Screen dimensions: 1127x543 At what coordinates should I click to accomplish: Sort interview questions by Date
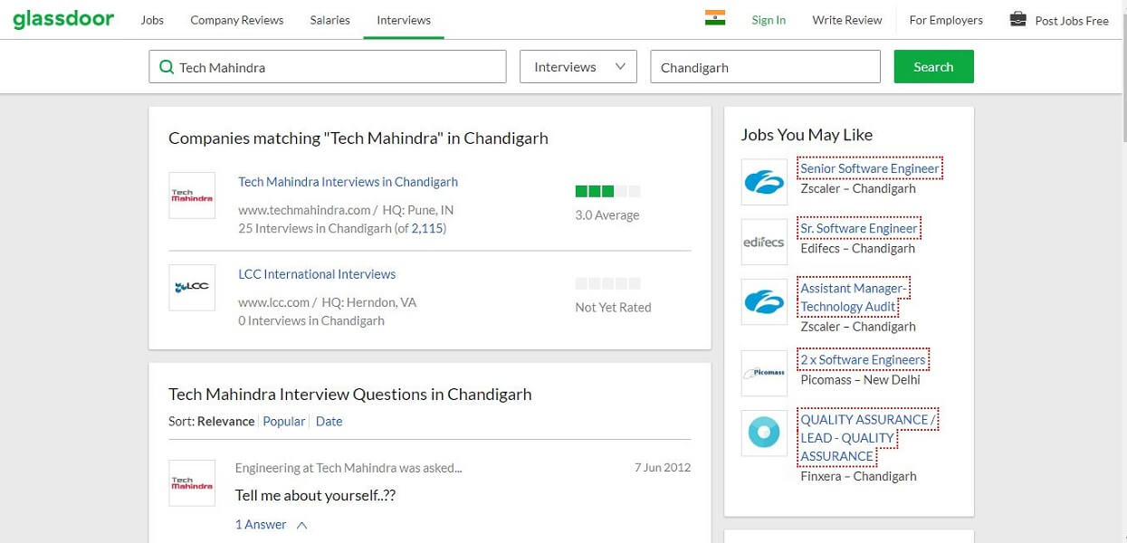coord(330,421)
